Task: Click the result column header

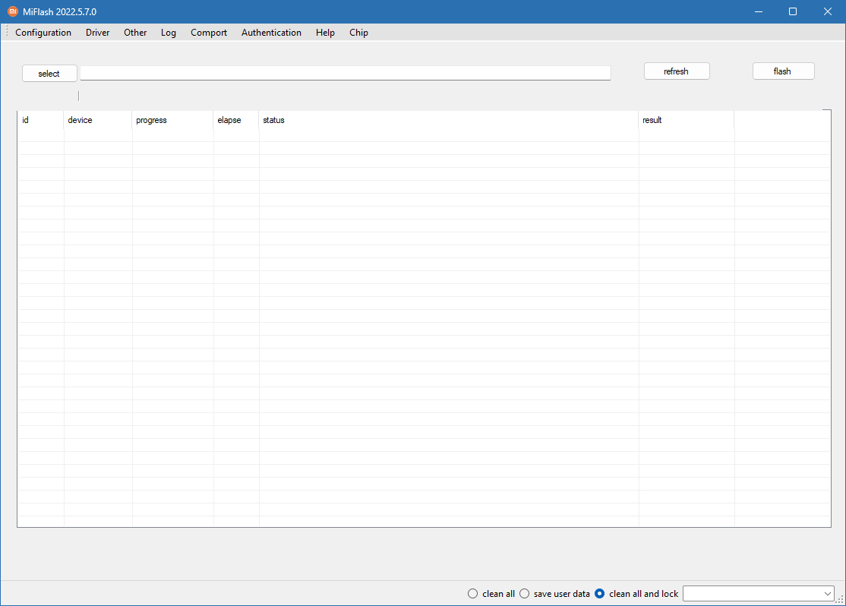Action: pos(687,120)
